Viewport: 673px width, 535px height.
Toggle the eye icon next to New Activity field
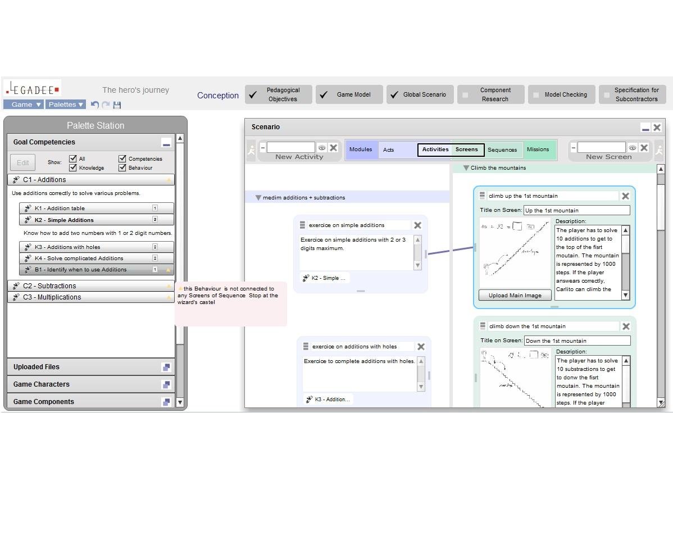click(x=322, y=147)
